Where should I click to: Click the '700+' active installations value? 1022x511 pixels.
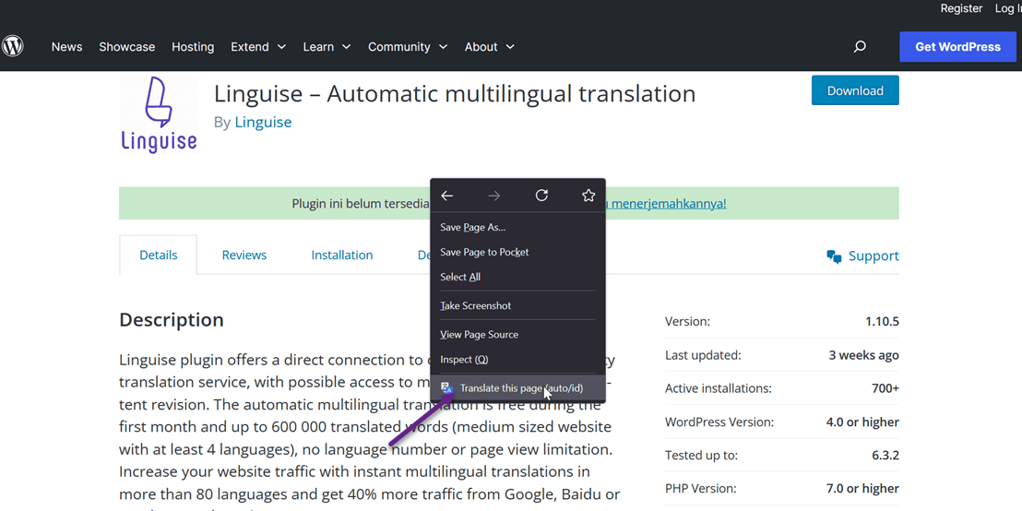click(885, 388)
